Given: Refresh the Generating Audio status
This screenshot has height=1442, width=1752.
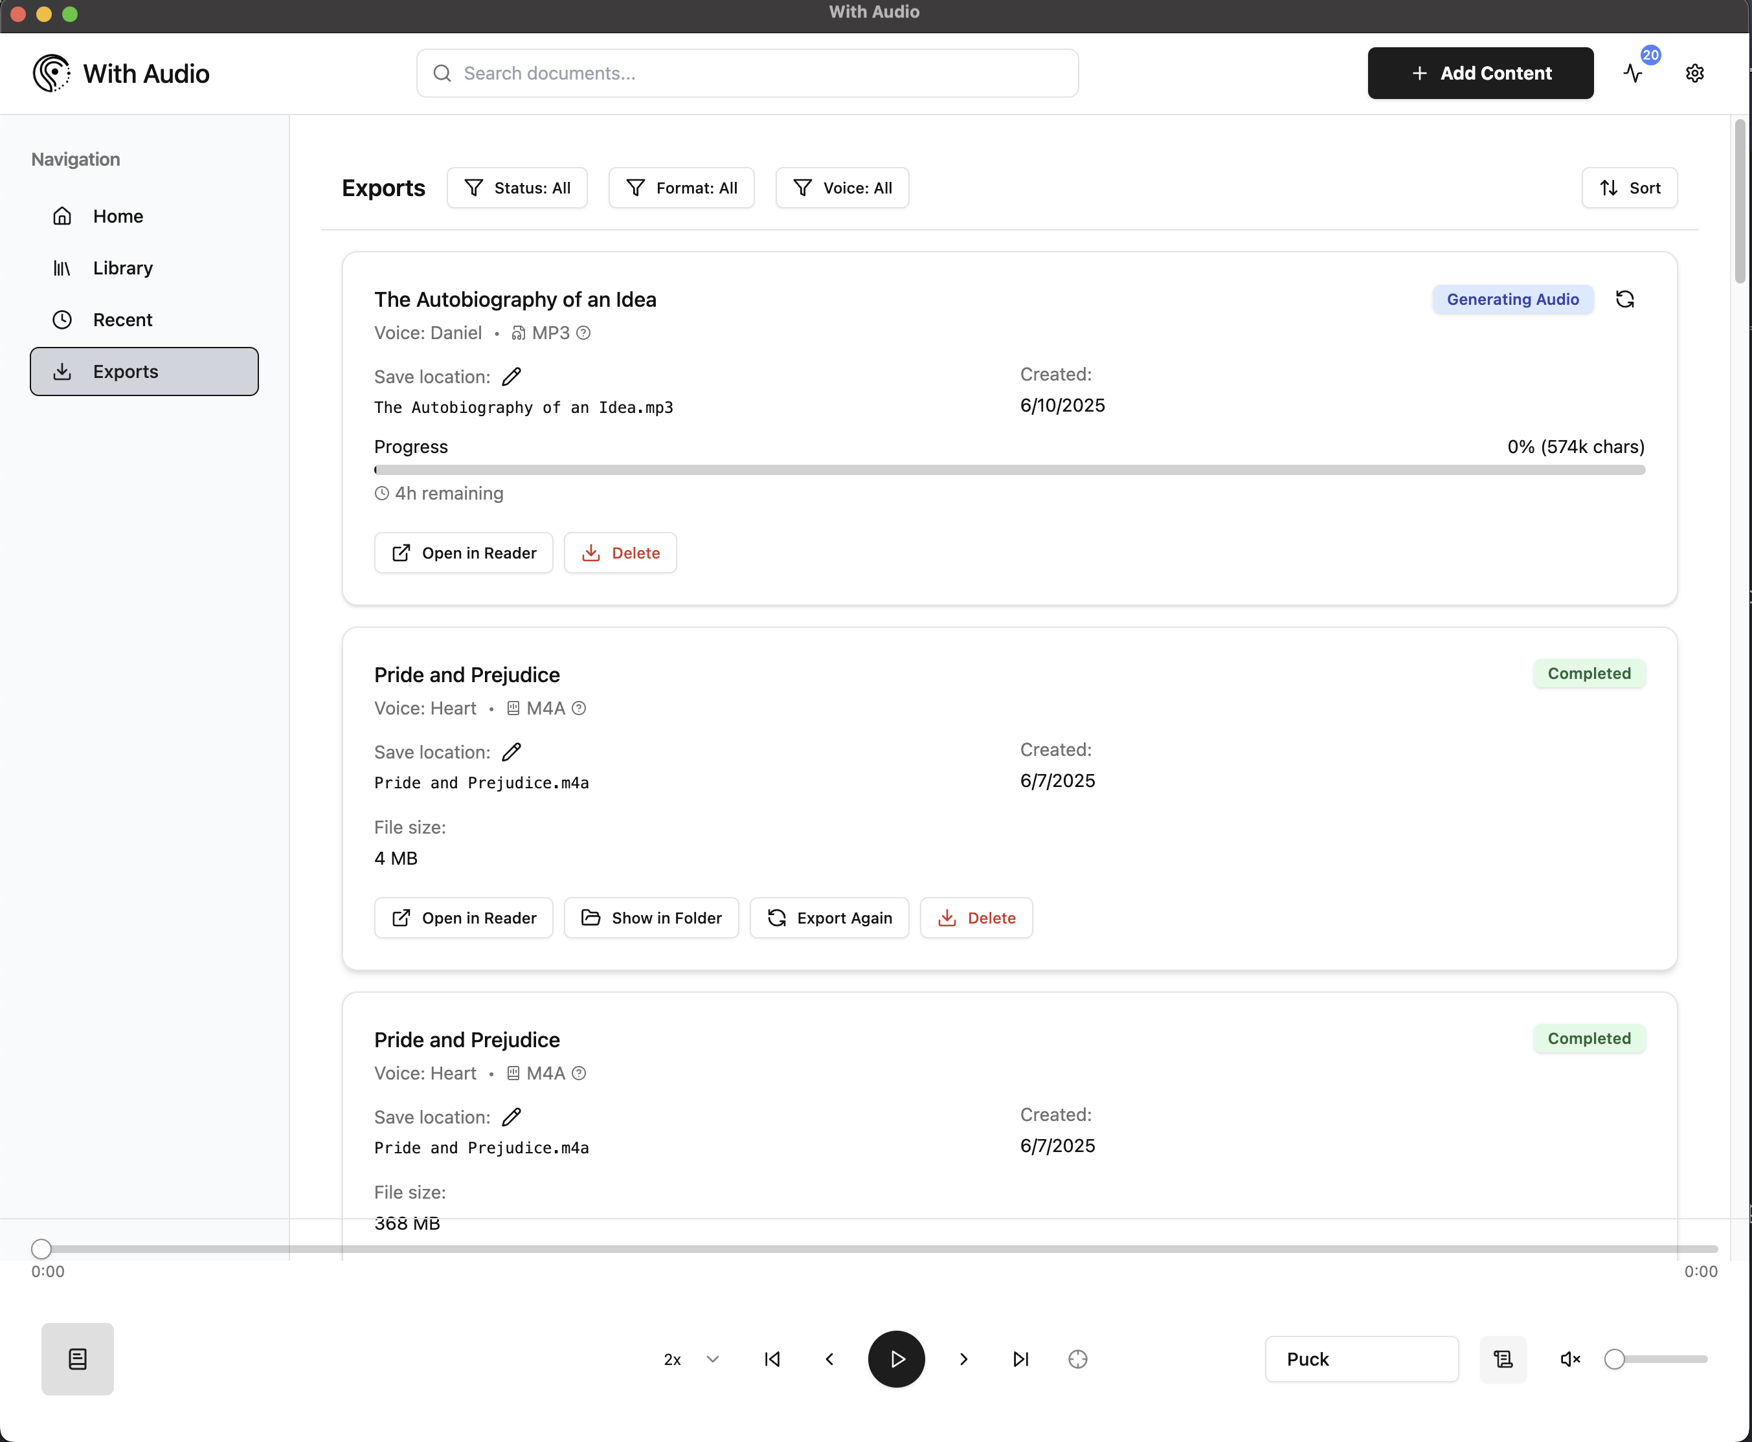Looking at the screenshot, I should click(1625, 299).
